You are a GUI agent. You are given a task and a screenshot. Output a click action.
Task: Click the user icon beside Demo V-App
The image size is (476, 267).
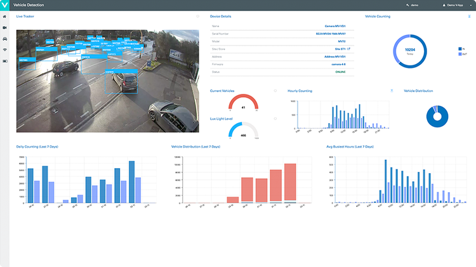(444, 5)
